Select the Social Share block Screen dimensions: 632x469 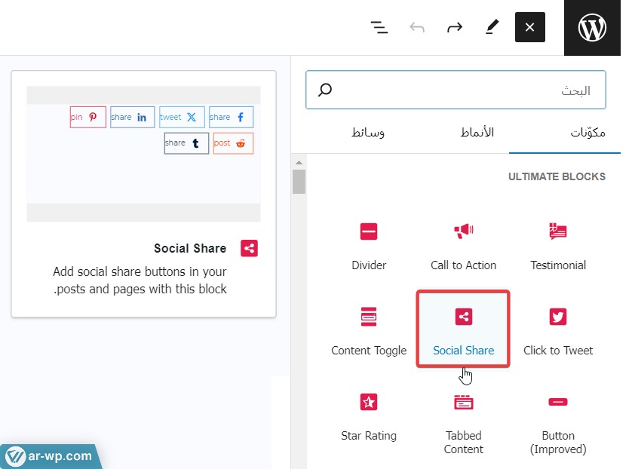tap(463, 330)
